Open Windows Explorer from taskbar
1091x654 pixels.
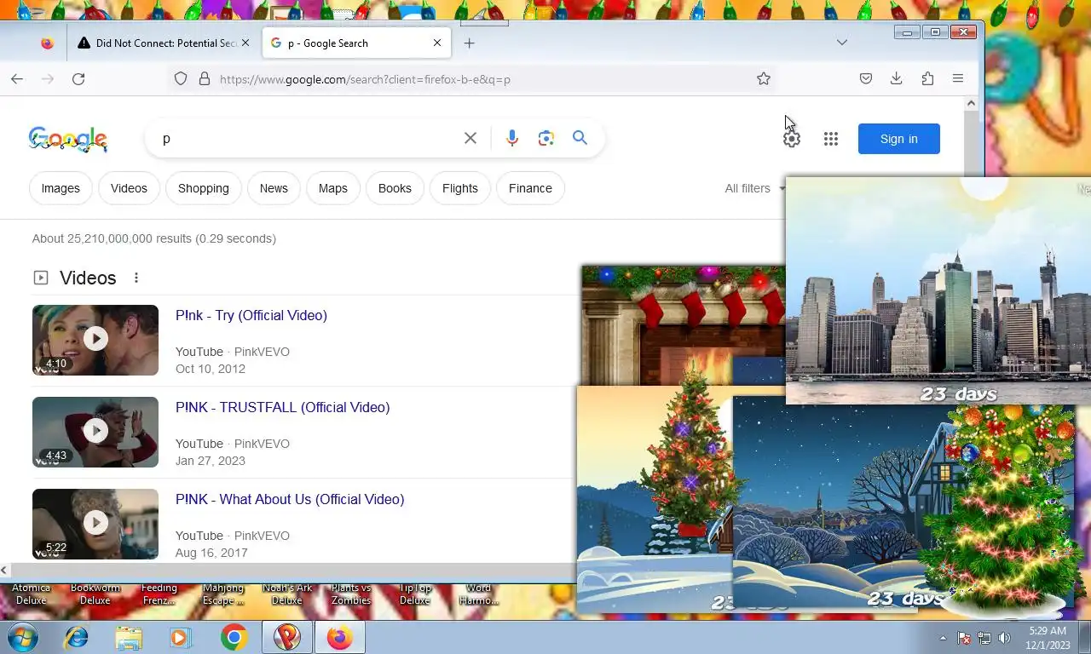pyautogui.click(x=129, y=637)
